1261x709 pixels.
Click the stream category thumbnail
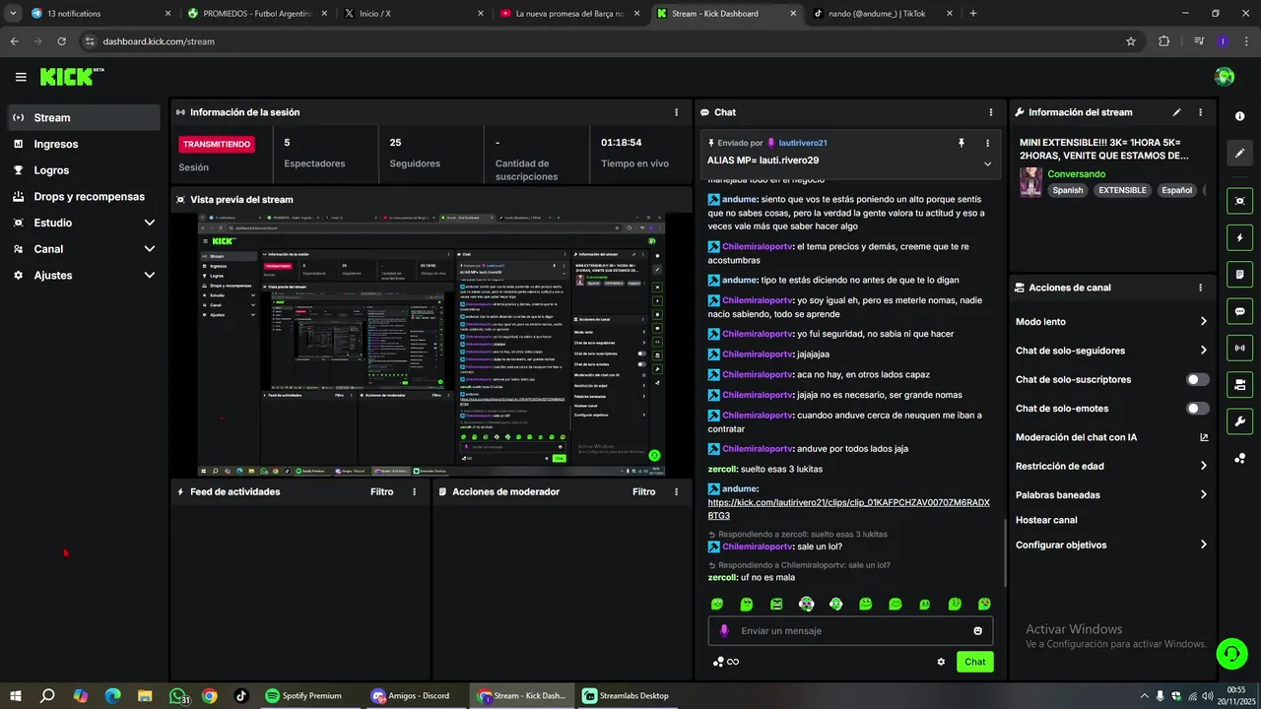[1030, 182]
